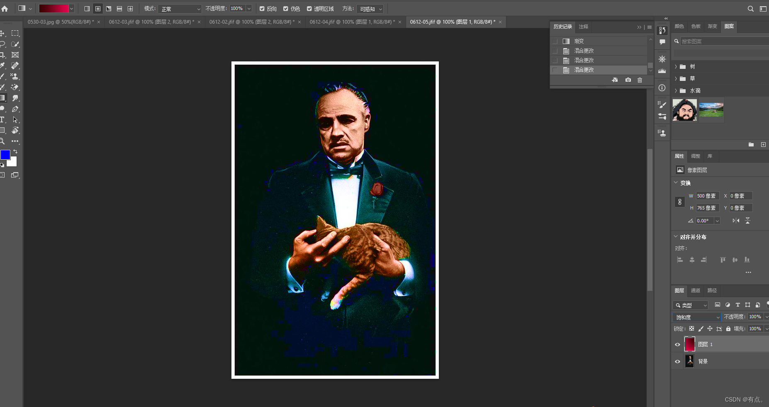Select the Spot Healing Brush tool

click(x=15, y=66)
